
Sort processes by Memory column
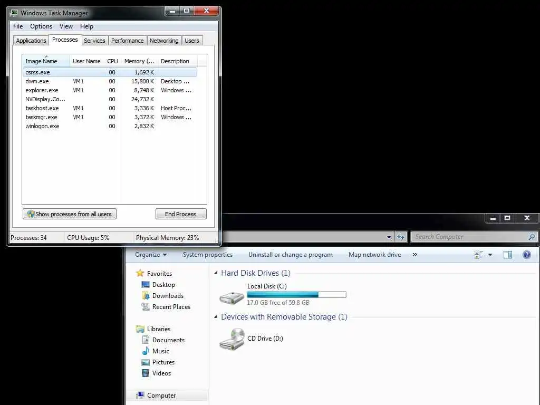[x=139, y=61]
